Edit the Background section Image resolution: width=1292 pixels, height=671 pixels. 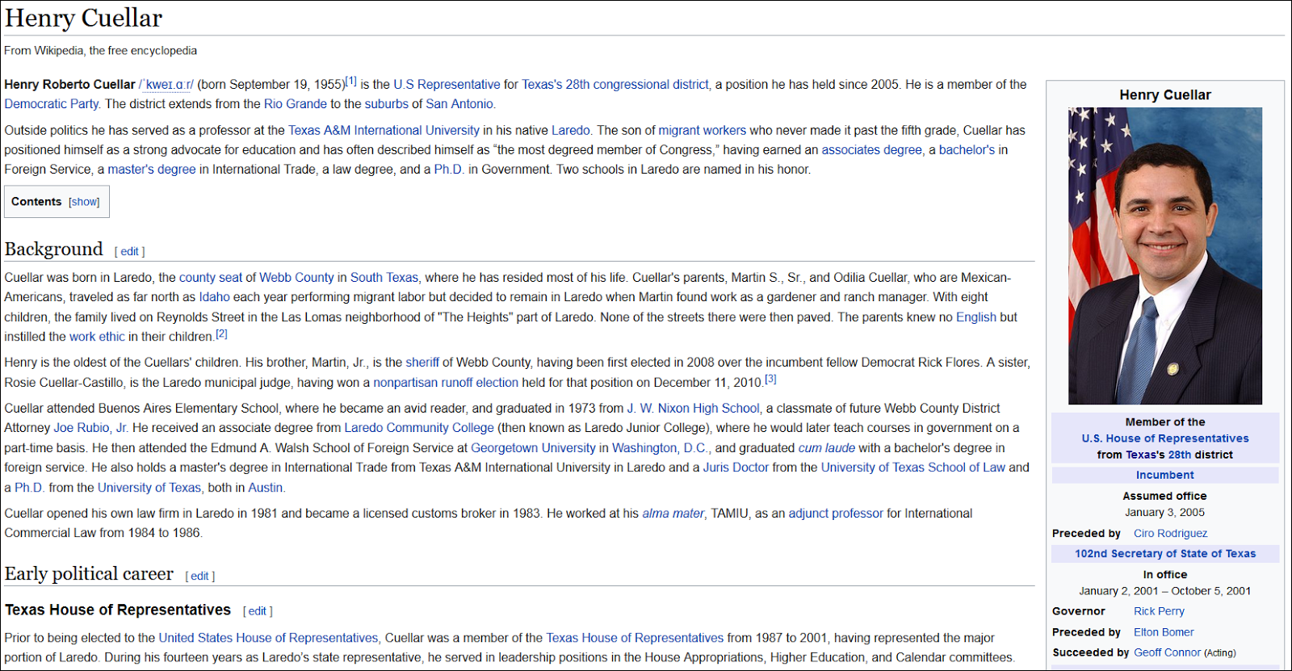click(x=130, y=252)
